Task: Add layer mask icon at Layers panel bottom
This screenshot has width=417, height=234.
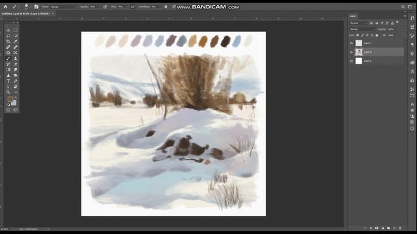Action: pos(377,228)
